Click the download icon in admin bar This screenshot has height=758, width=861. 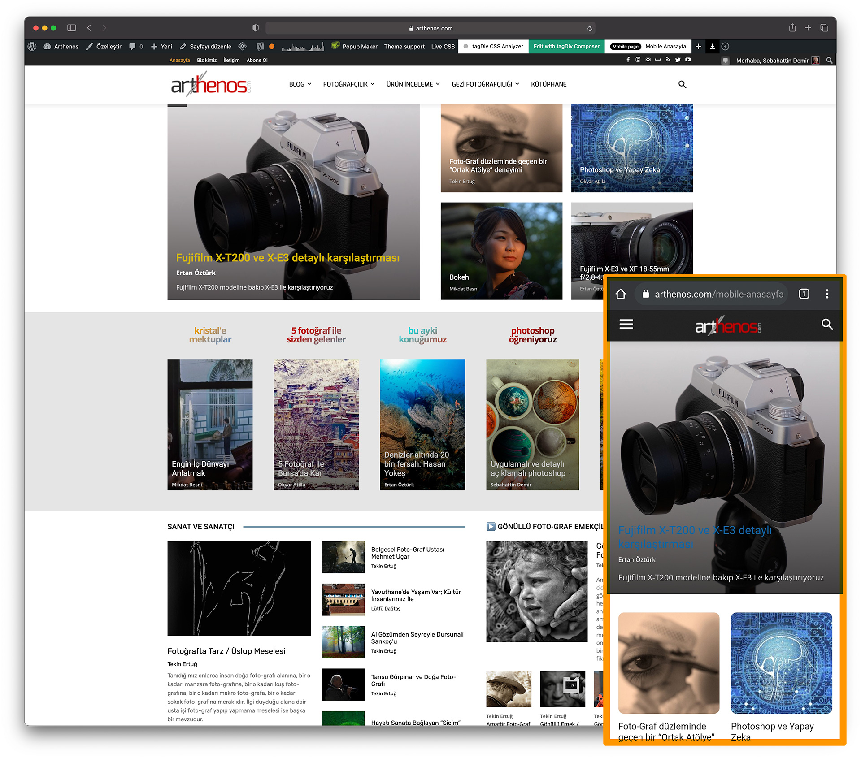(713, 46)
